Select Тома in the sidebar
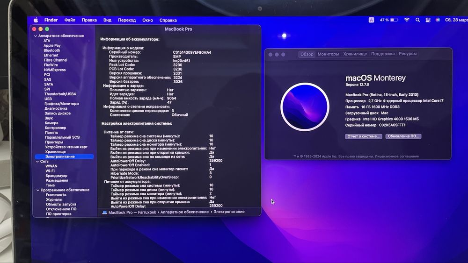468x263 pixels. pos(50,185)
